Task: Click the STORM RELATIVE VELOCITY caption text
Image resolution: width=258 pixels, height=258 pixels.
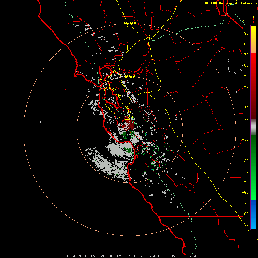Action: [92, 256]
